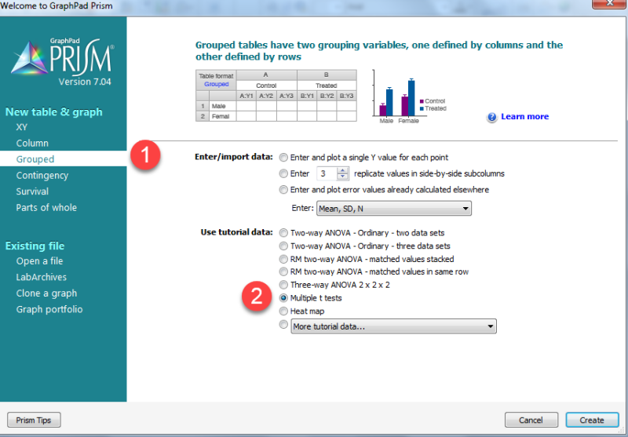
Task: Expand the 'More tutorial data...' dropdown
Action: [x=394, y=326]
